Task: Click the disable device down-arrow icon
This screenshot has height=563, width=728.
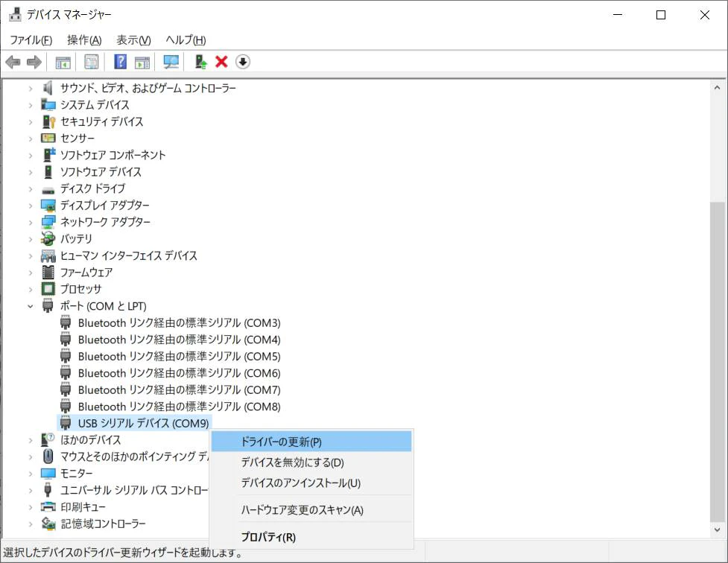Action: [x=243, y=62]
